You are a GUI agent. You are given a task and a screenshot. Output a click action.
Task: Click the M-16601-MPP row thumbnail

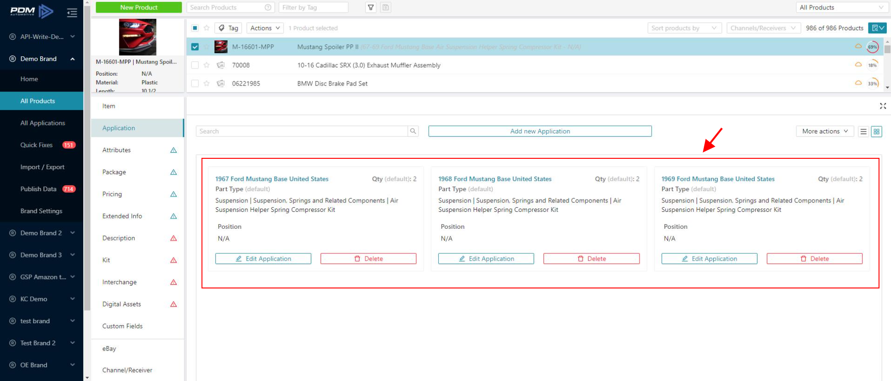point(221,47)
